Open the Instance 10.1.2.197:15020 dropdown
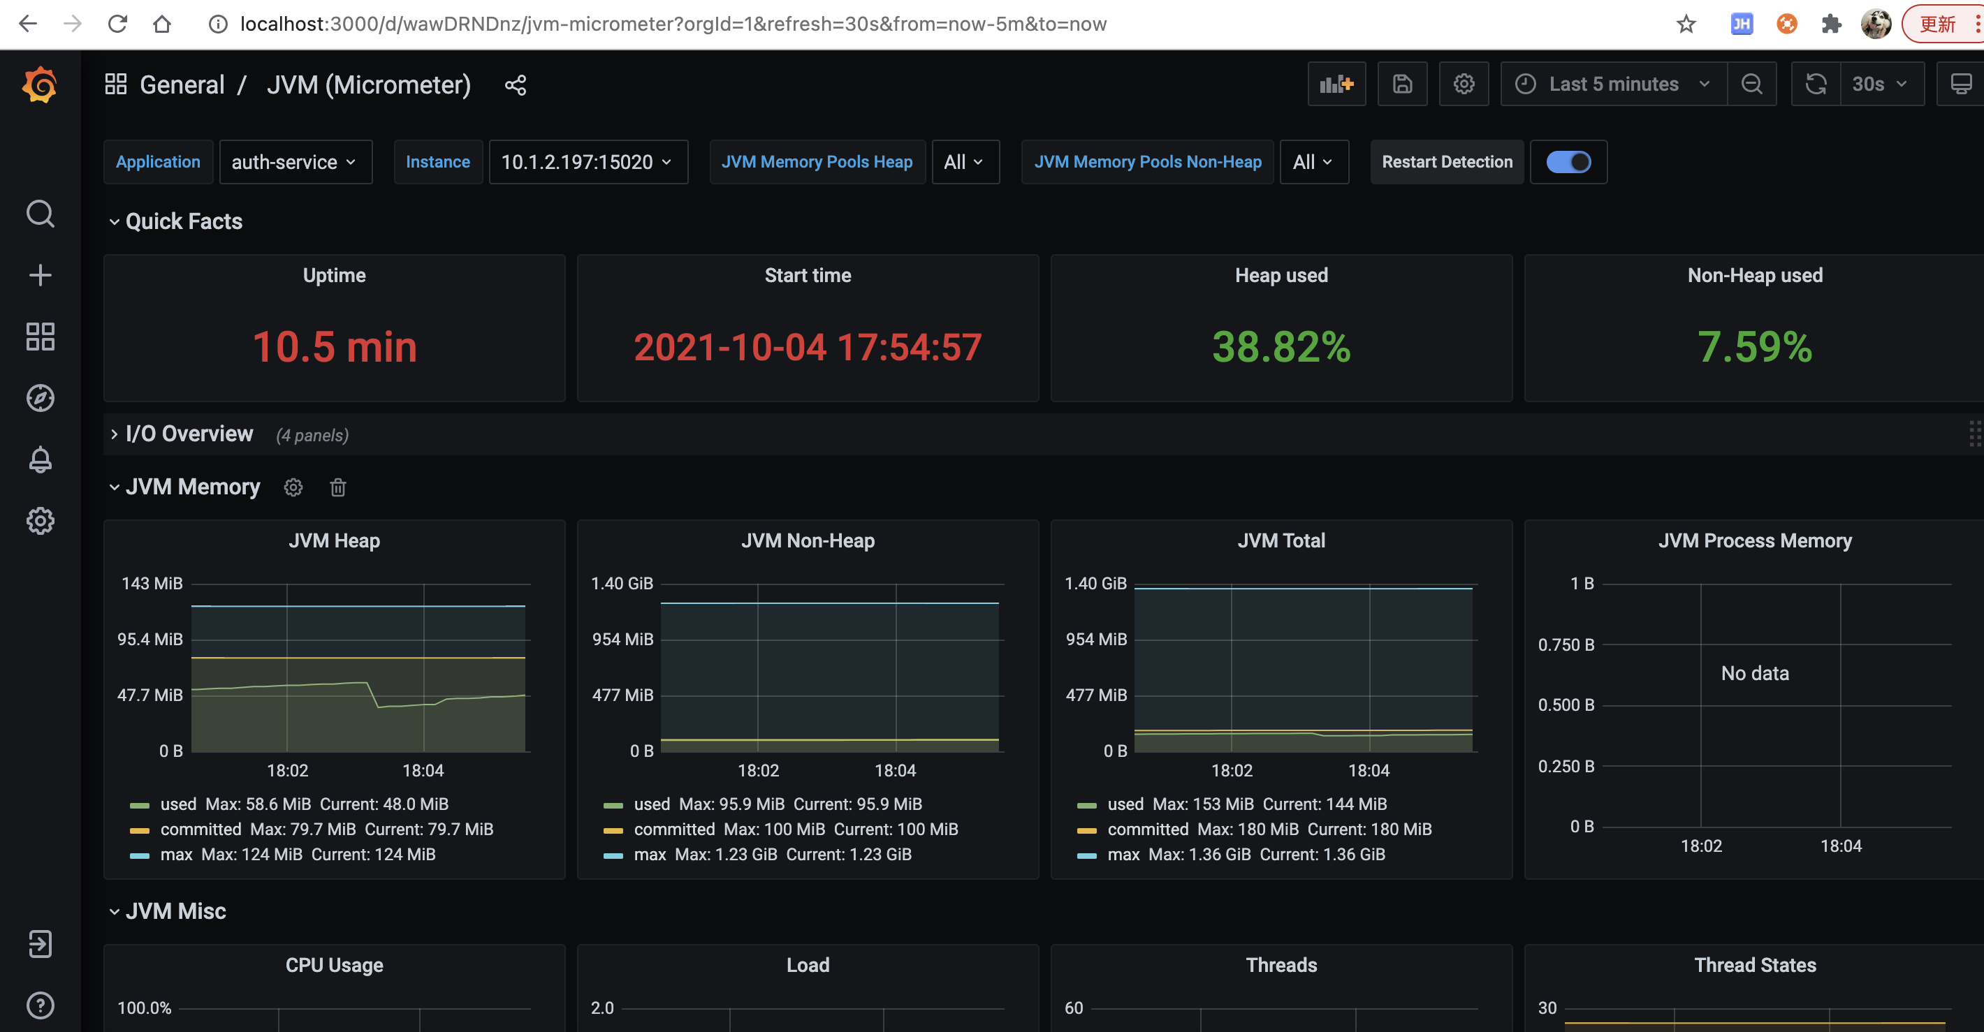Viewport: 1984px width, 1032px height. (588, 161)
